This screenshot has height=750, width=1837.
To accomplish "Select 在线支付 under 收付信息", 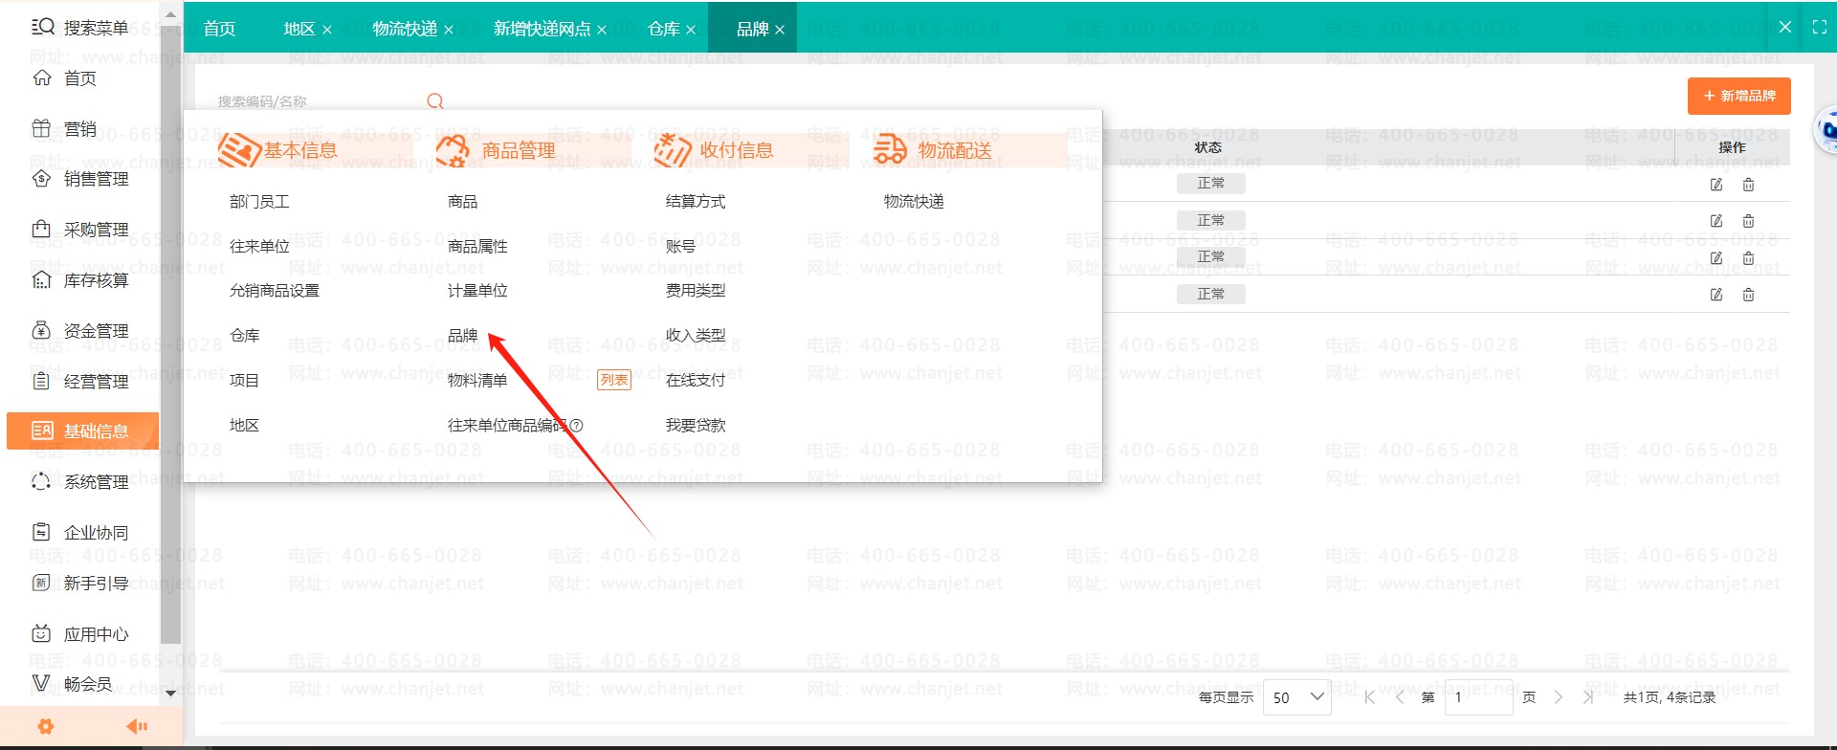I will tap(696, 381).
